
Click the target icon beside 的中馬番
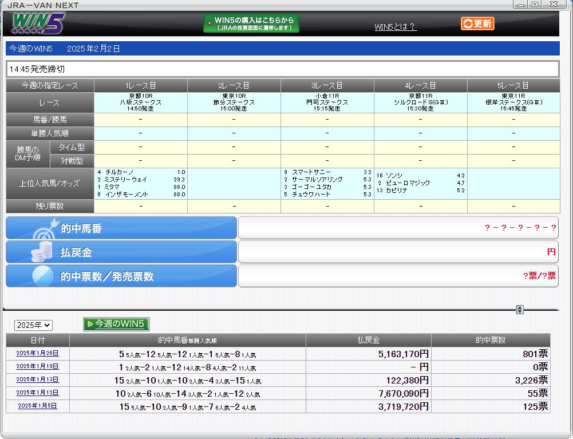46,228
